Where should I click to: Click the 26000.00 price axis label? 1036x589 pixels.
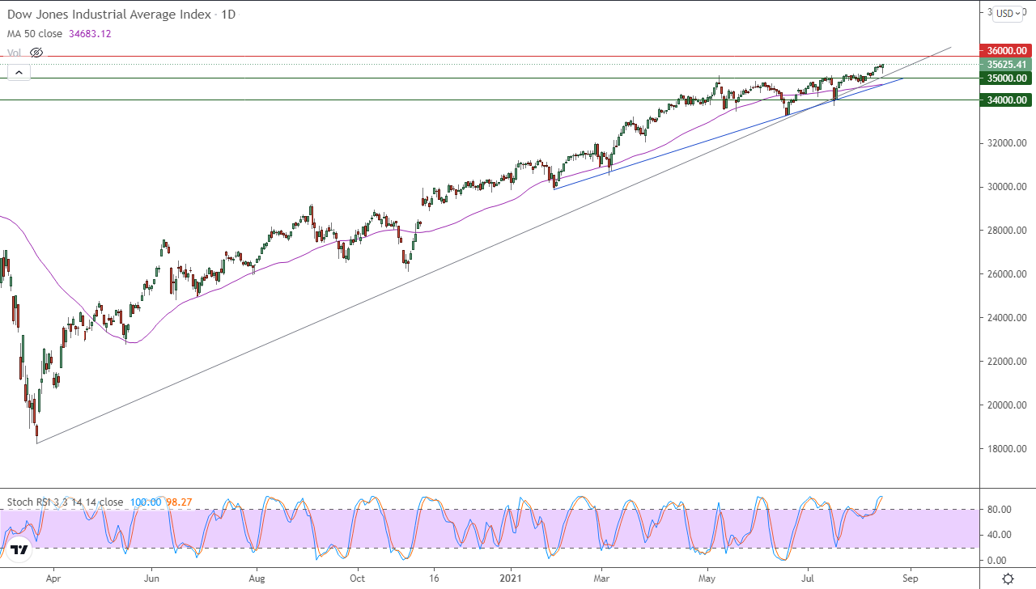pyautogui.click(x=1007, y=274)
